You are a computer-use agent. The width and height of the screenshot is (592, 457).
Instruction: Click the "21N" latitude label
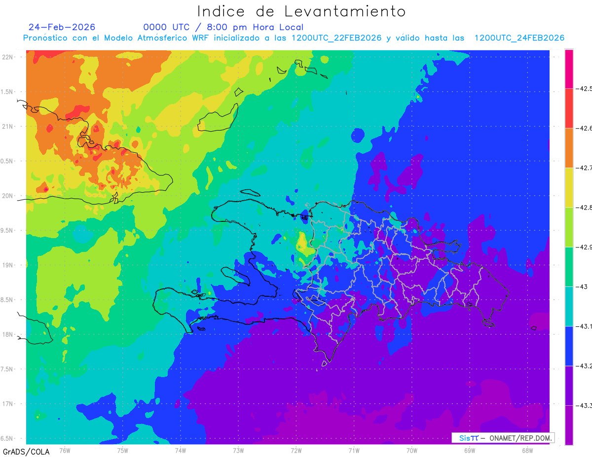click(8, 126)
